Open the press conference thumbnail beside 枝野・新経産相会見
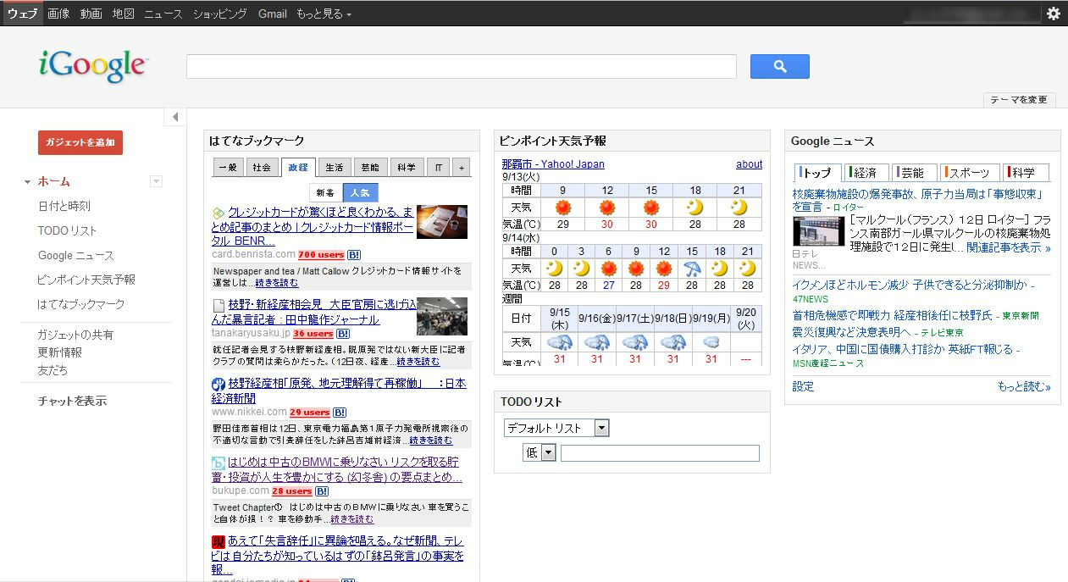The height and width of the screenshot is (582, 1068). [442, 316]
